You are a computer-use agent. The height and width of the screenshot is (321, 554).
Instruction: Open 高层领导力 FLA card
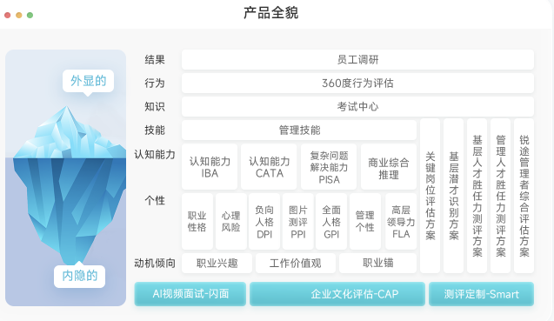tap(401, 221)
